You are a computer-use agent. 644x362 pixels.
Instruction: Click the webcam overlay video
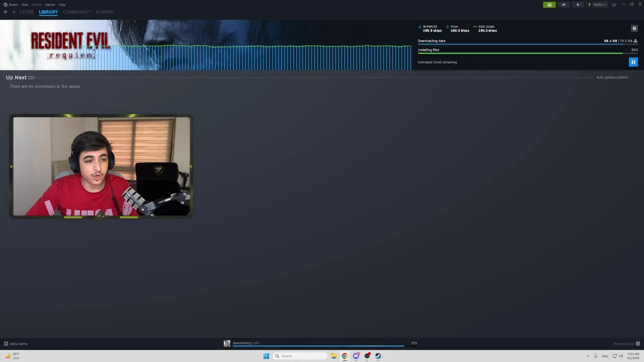pyautogui.click(x=101, y=166)
